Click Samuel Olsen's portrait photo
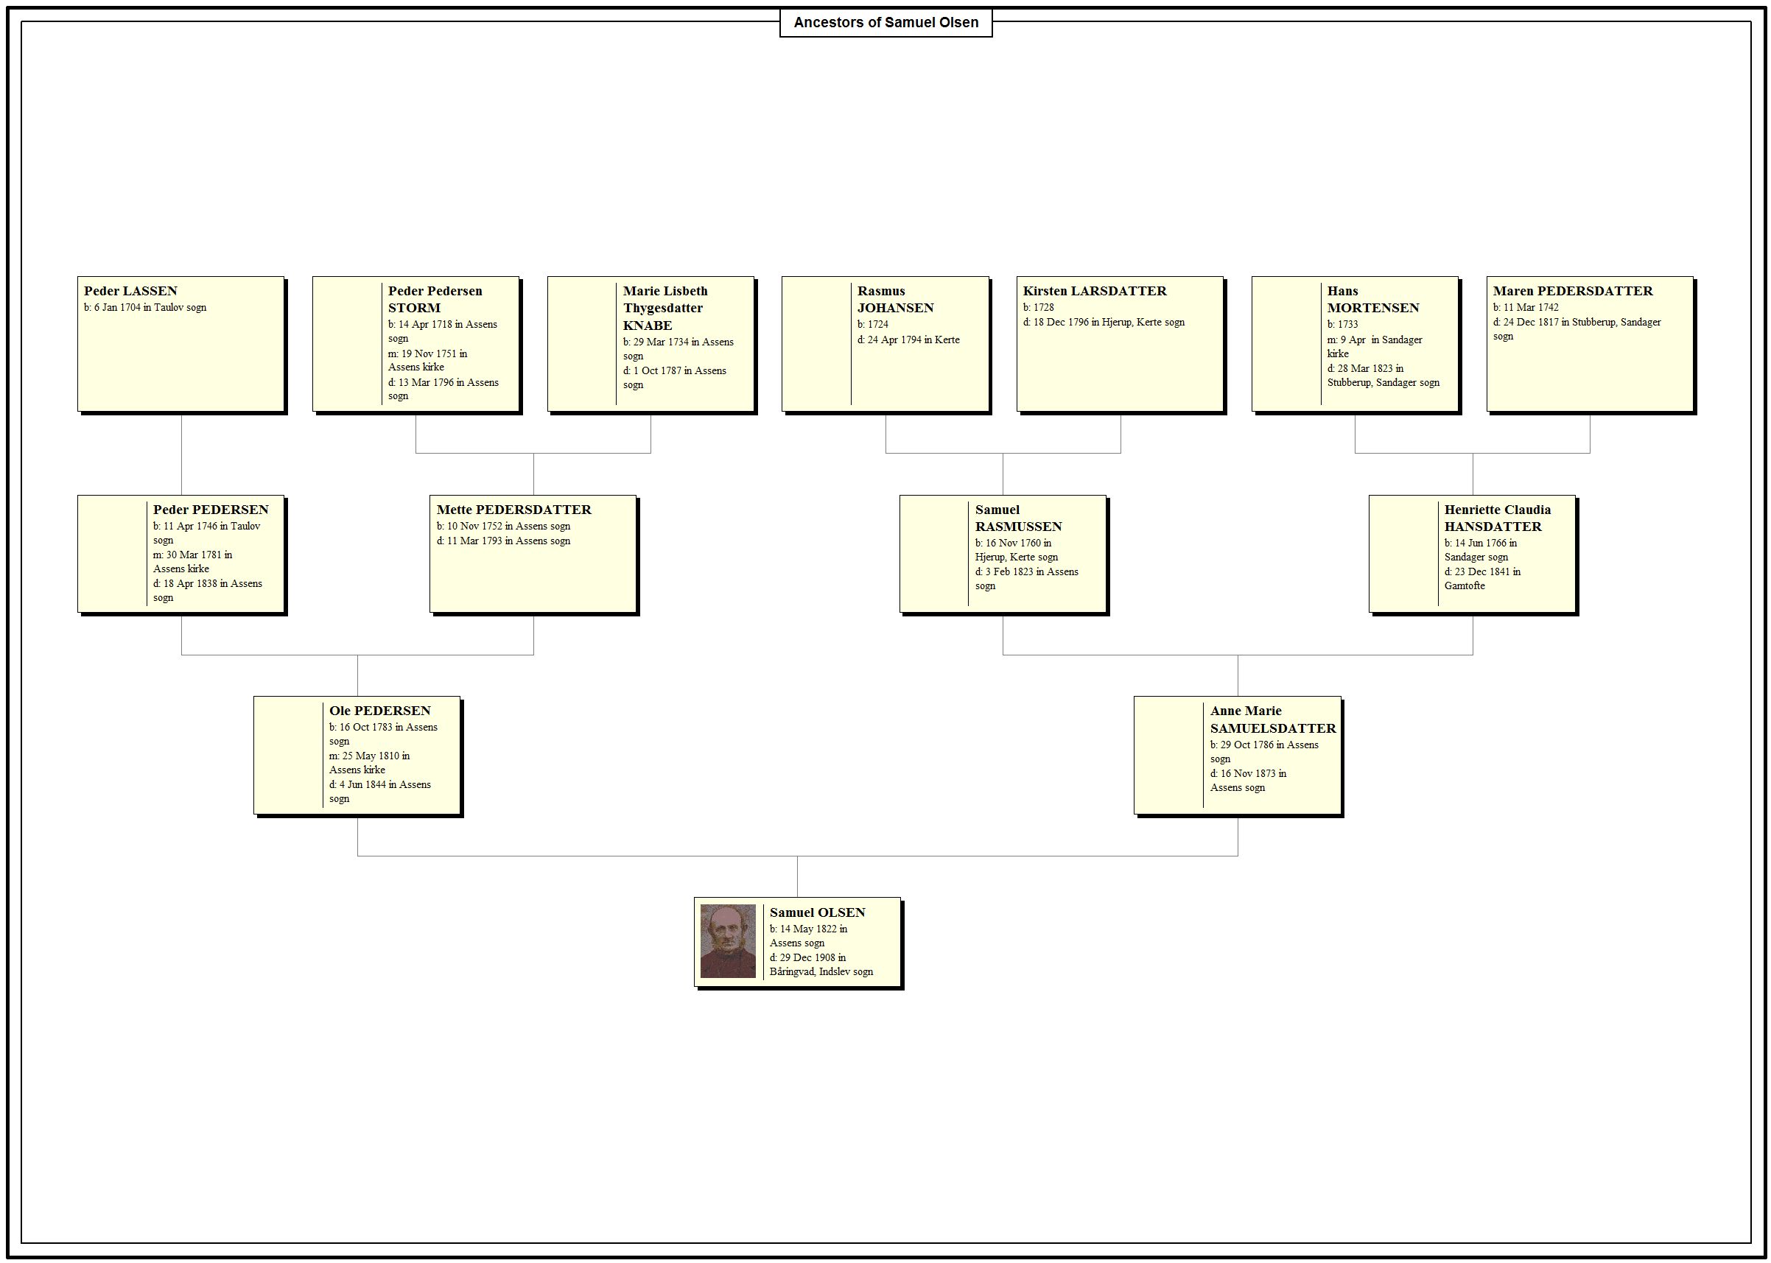The image size is (1771, 1263). pos(729,941)
